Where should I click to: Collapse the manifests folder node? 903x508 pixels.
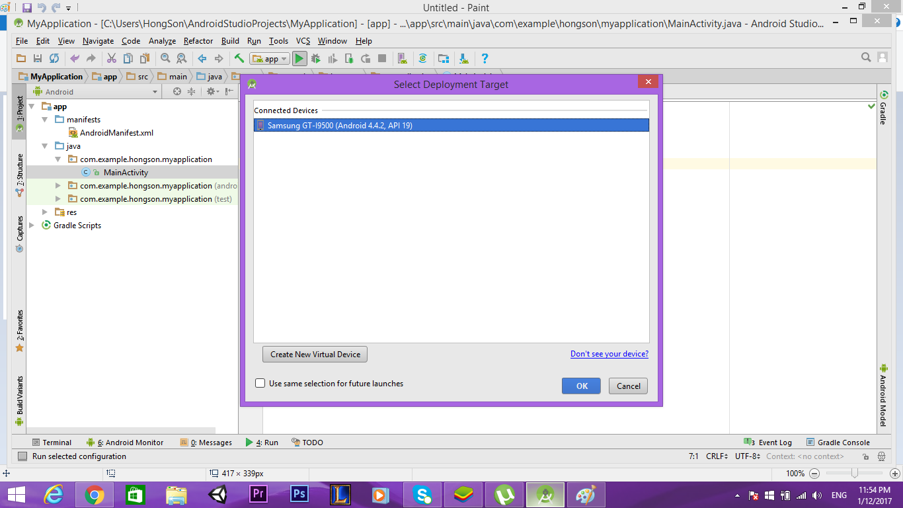45,120
